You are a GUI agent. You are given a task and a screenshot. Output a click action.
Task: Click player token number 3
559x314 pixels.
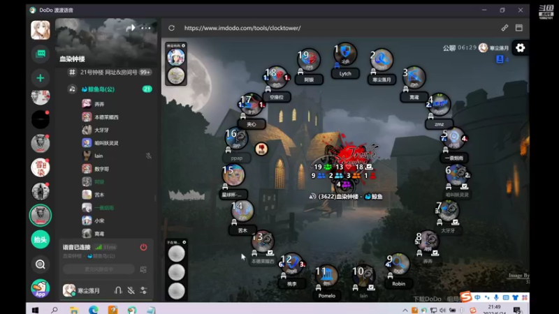pos(414,77)
